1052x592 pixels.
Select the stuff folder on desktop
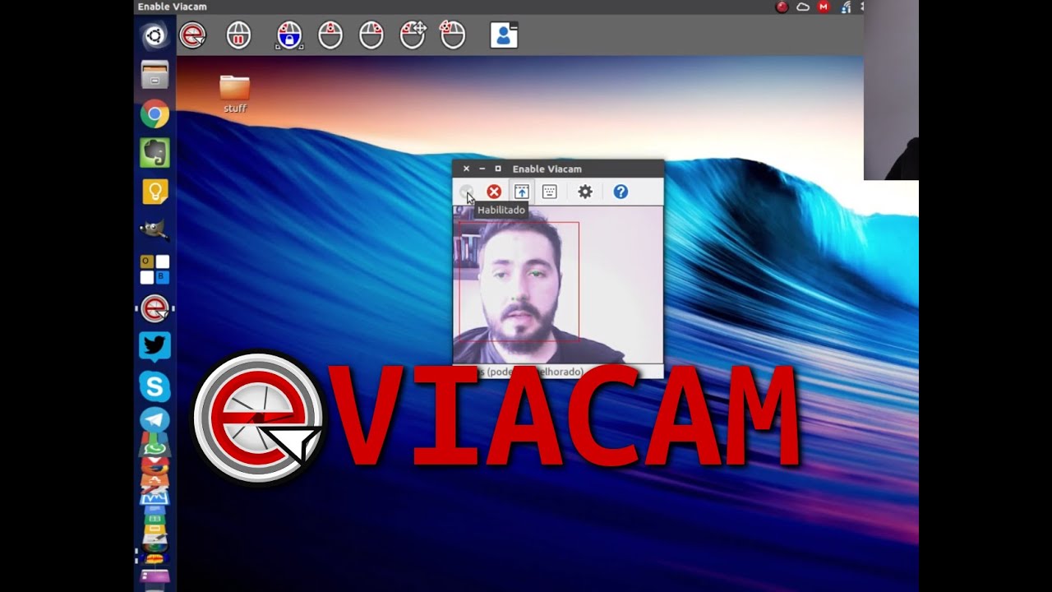235,94
